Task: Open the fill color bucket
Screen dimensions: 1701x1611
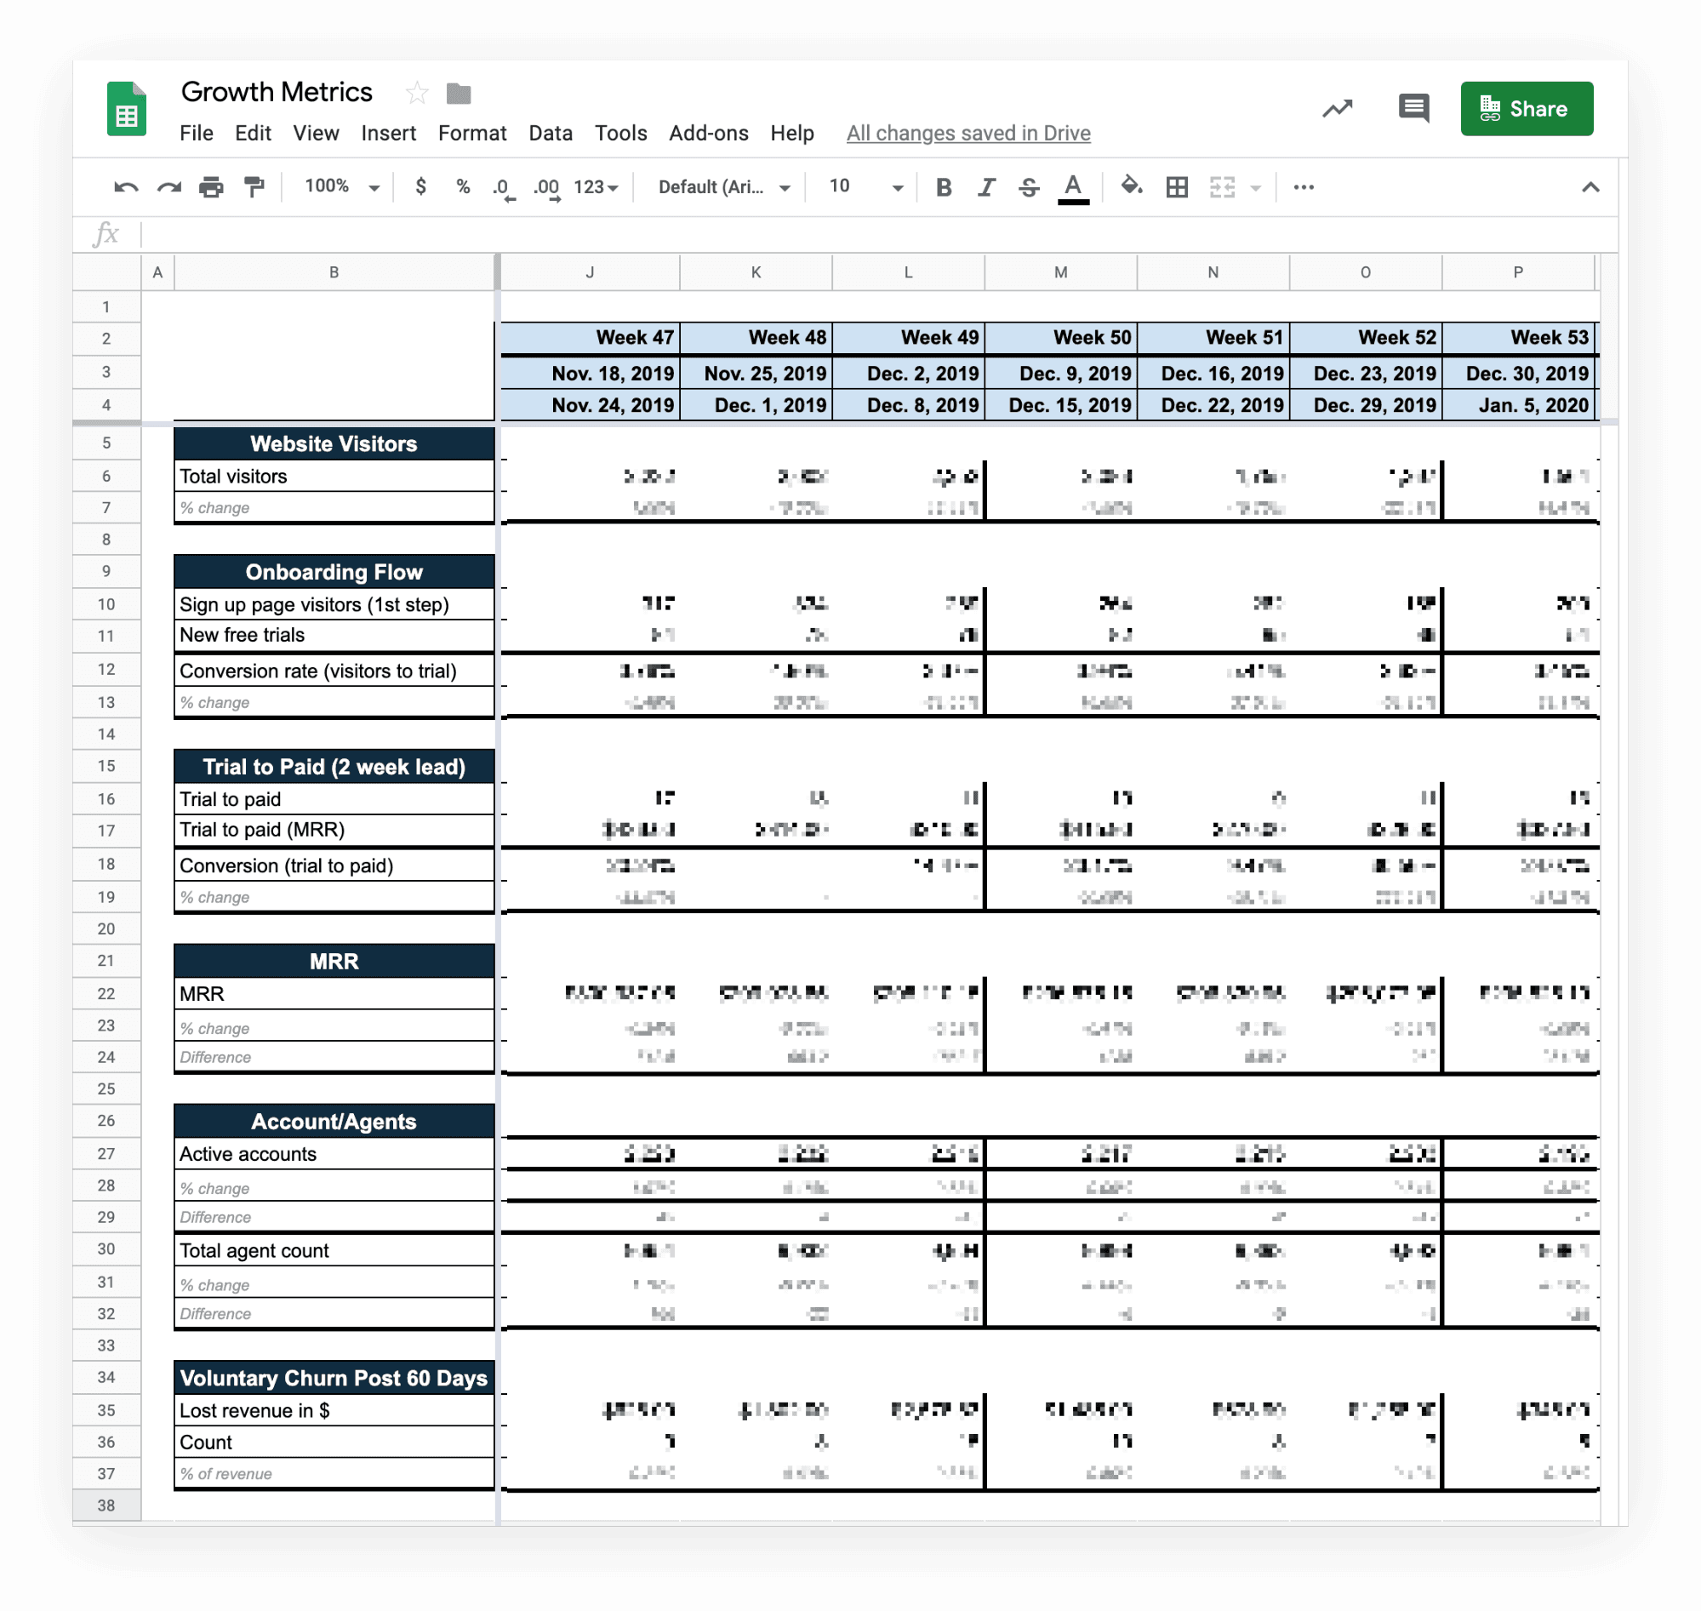Action: pos(1131,186)
